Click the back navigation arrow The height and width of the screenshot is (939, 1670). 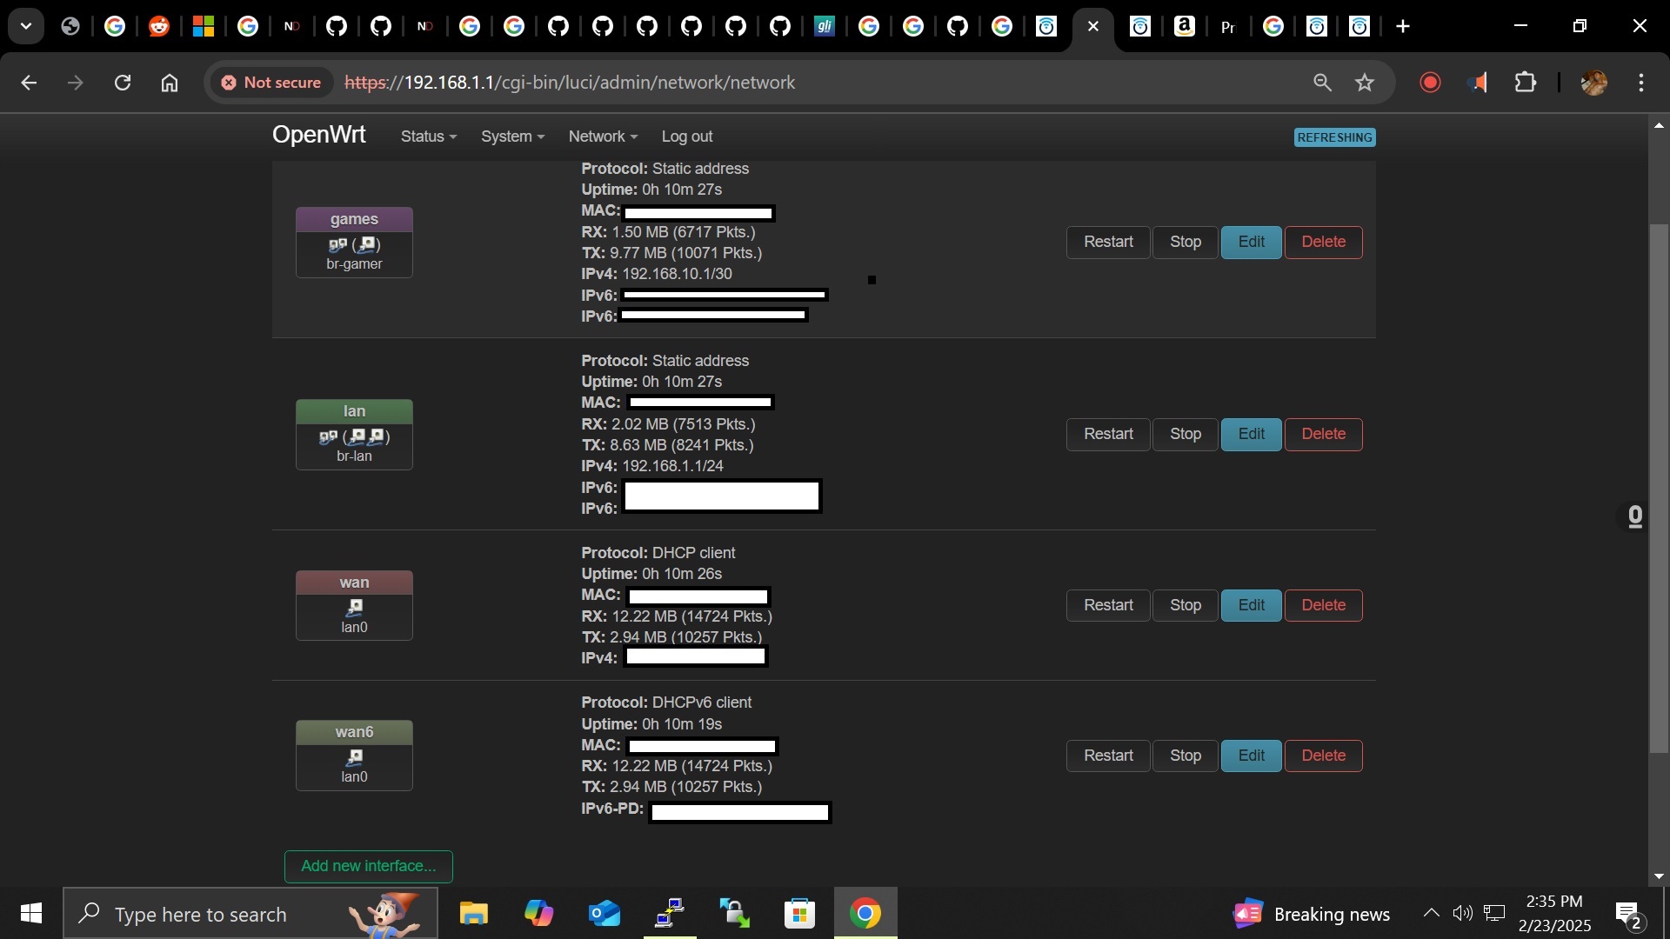point(29,83)
